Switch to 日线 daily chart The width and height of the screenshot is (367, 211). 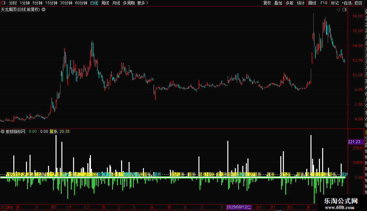[94, 3]
